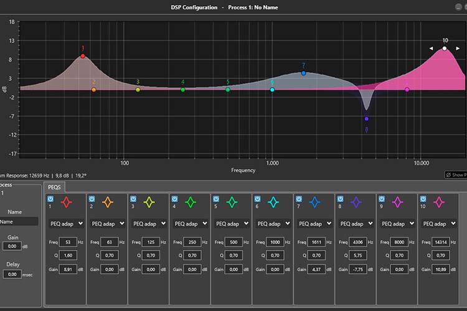Open filter type dropdown of PEQ 3
Image resolution: width=467 pixels, height=311 pixels.
tap(149, 223)
